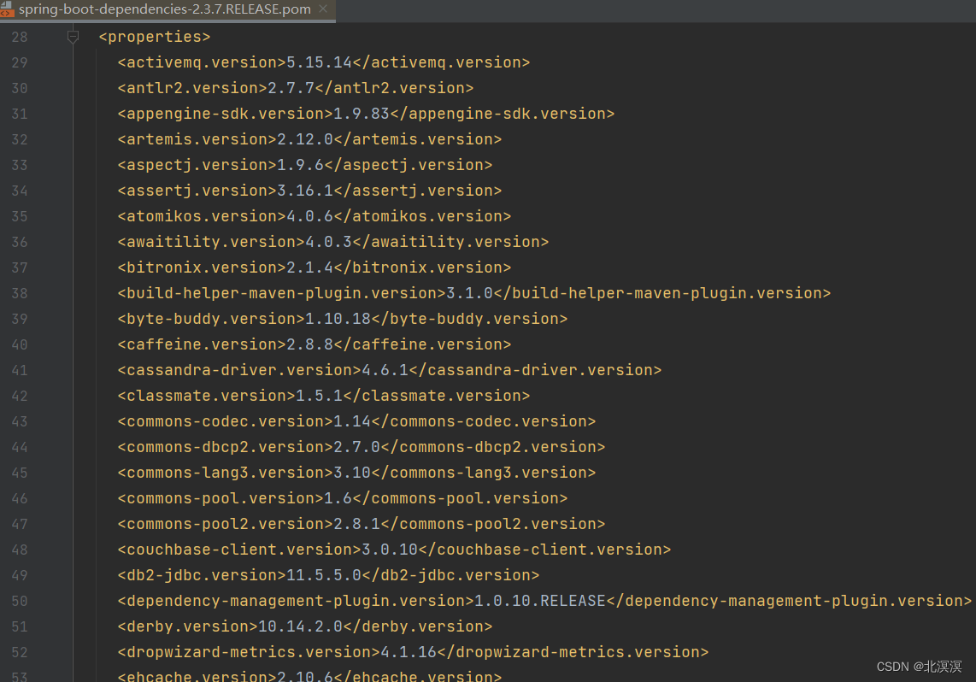The image size is (976, 682).
Task: Click line number 28 in the gutter
Action: [x=20, y=36]
